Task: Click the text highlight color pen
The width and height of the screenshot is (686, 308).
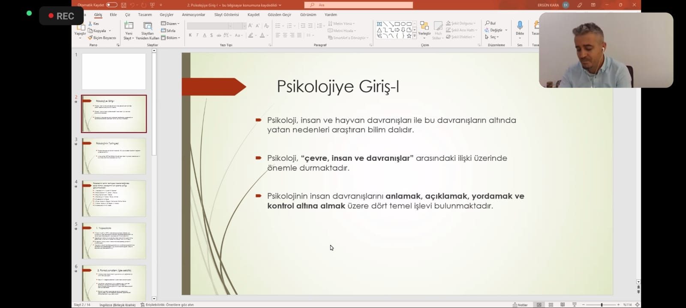Action: click(250, 36)
